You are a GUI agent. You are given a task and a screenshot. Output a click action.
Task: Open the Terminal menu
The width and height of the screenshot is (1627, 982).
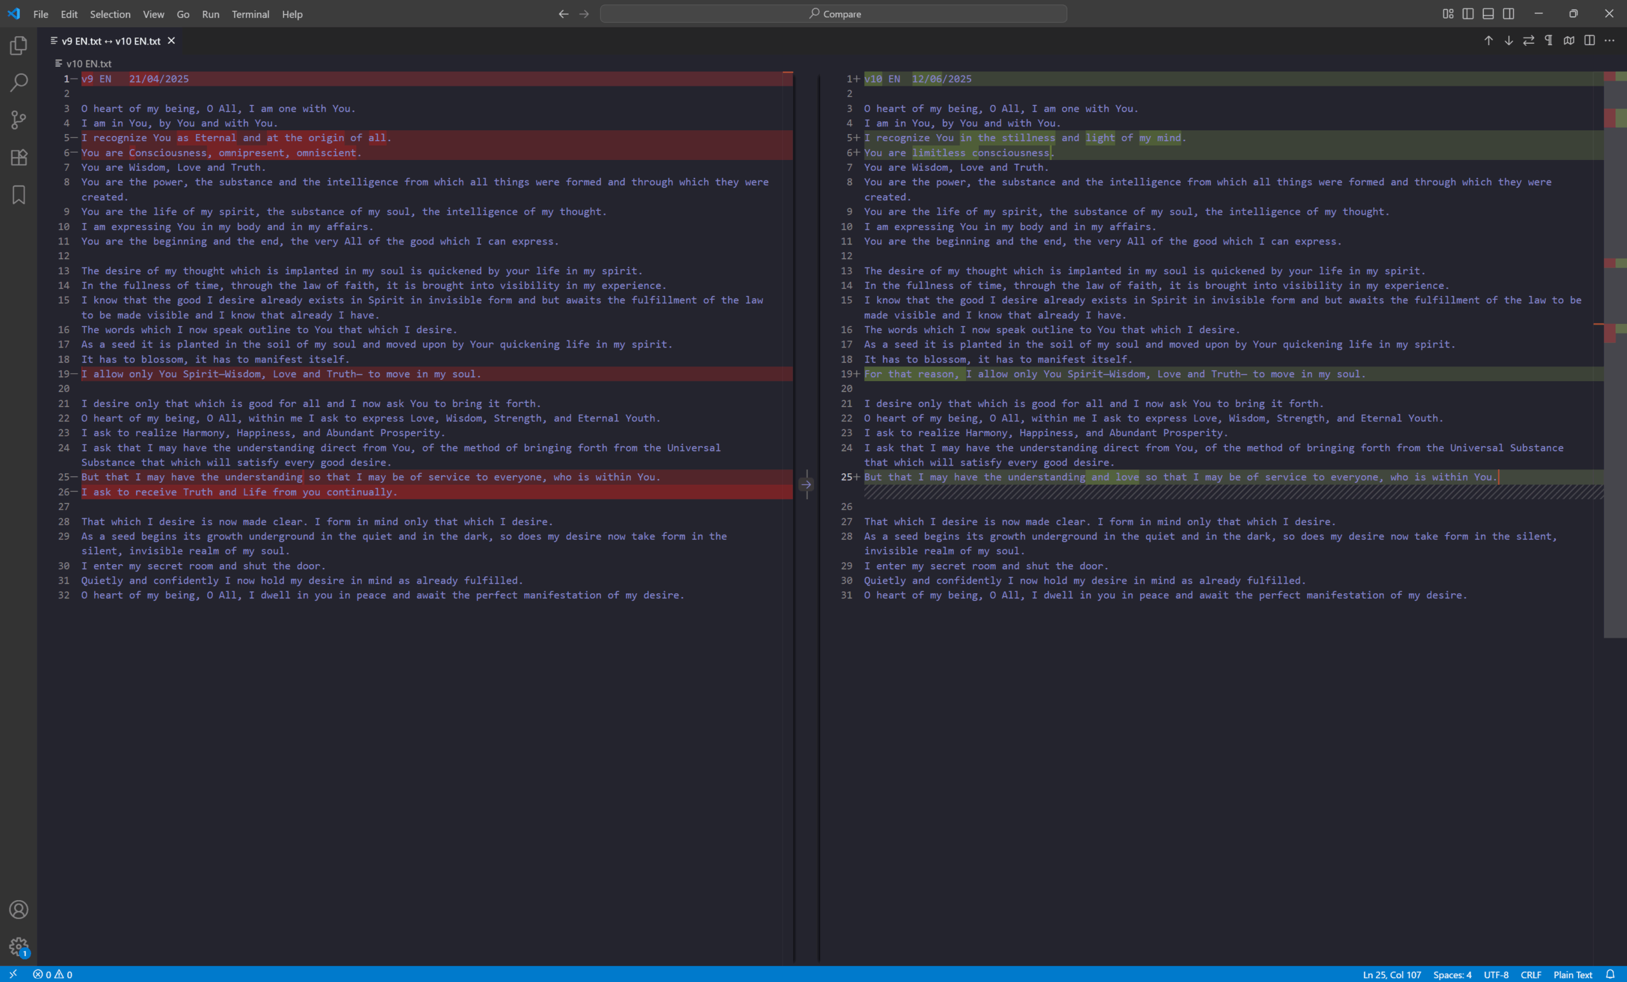(250, 14)
